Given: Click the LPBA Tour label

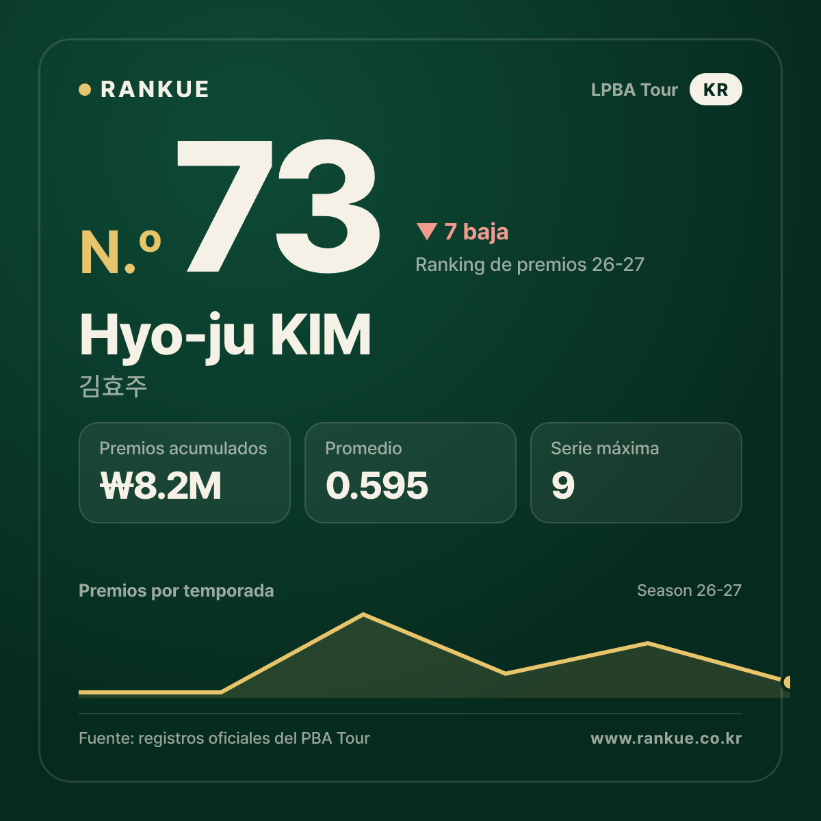Looking at the screenshot, I should click(x=634, y=90).
